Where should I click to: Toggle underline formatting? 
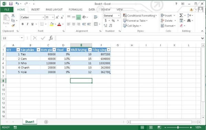pyautogui.click(x=32, y=24)
